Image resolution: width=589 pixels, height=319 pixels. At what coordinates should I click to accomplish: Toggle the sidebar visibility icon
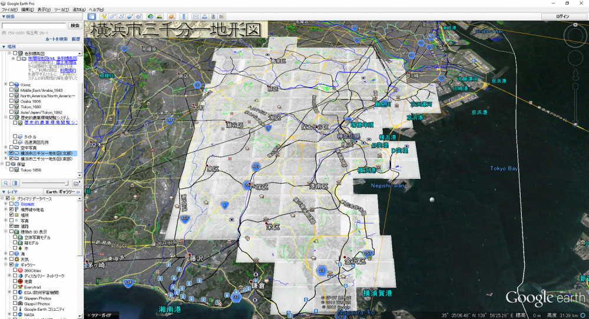tap(92, 16)
